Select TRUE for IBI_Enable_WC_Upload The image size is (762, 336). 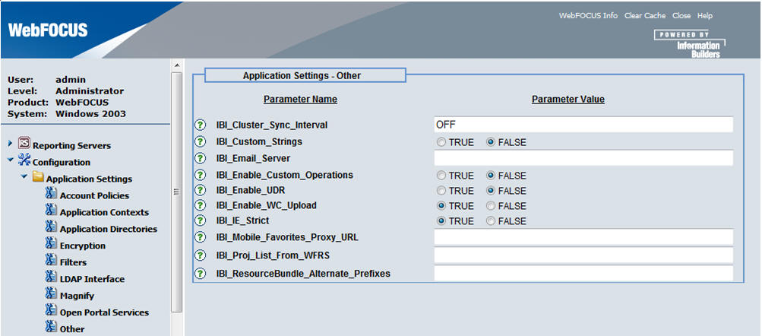coord(441,206)
